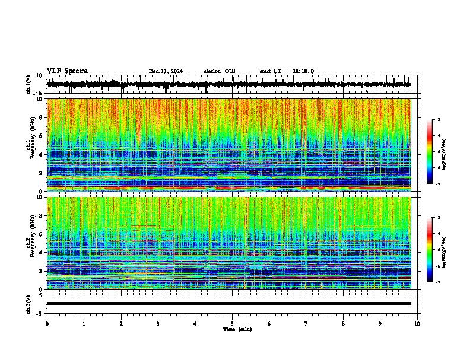
Task: Click the 'VLF Spectra' title text
Action: [67, 71]
